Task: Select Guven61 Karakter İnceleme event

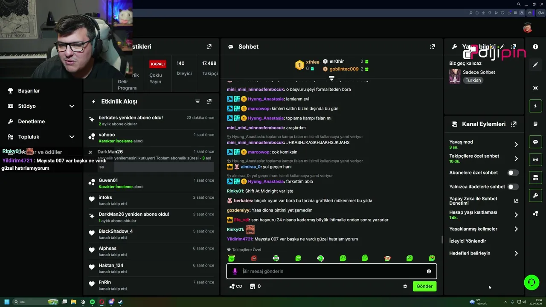Action: (x=151, y=183)
